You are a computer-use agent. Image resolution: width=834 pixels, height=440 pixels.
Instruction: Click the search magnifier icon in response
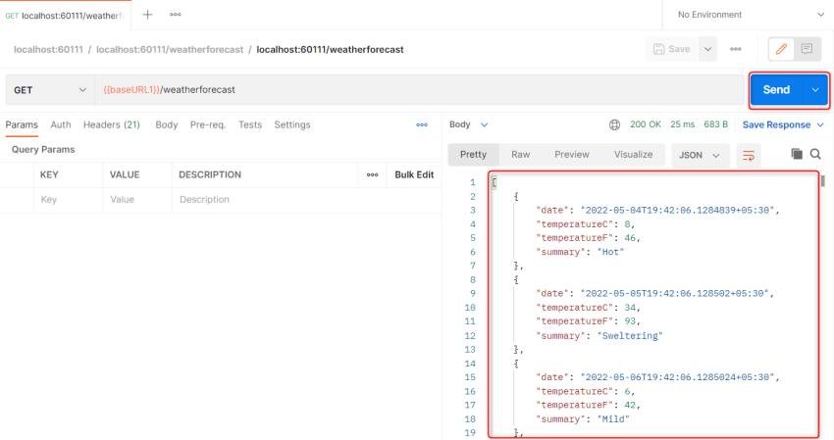point(815,155)
